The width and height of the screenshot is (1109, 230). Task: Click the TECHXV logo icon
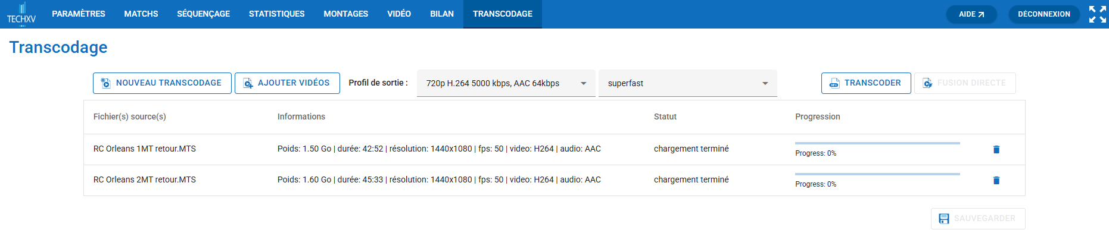21,14
